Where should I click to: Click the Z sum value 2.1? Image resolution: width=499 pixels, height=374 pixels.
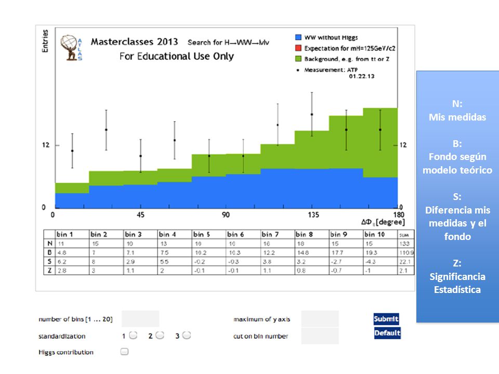pyautogui.click(x=403, y=270)
